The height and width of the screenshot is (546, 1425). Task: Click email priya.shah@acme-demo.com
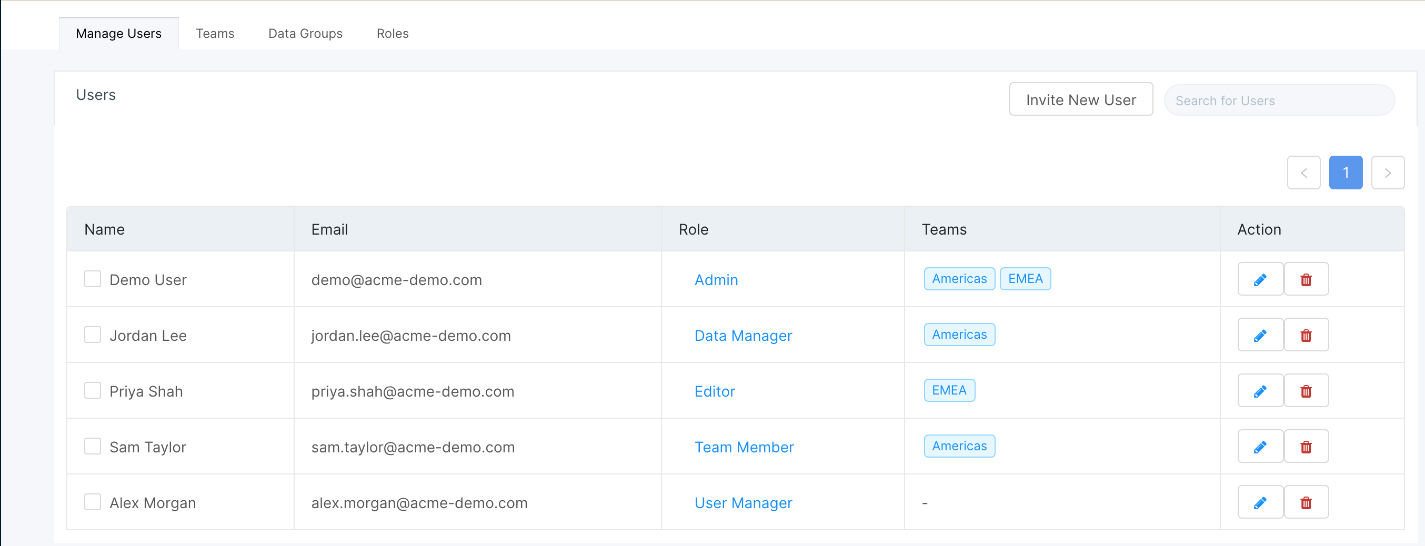413,392
